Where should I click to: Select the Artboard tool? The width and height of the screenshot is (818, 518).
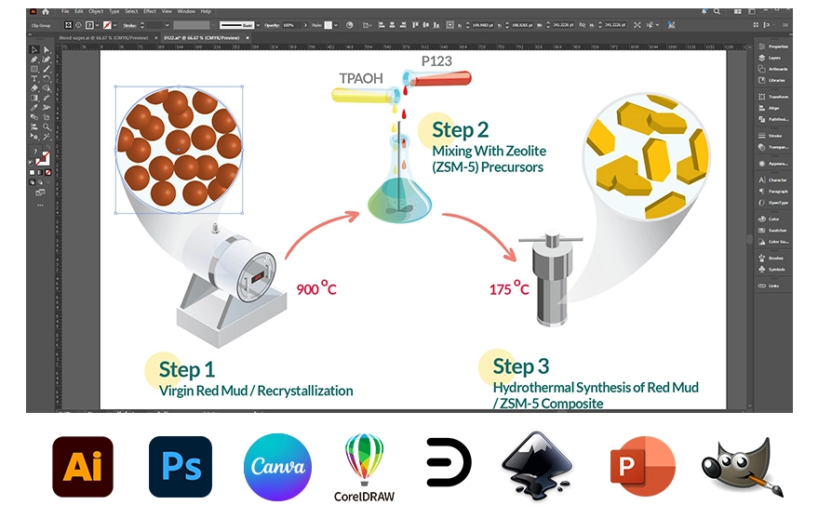pos(47,117)
